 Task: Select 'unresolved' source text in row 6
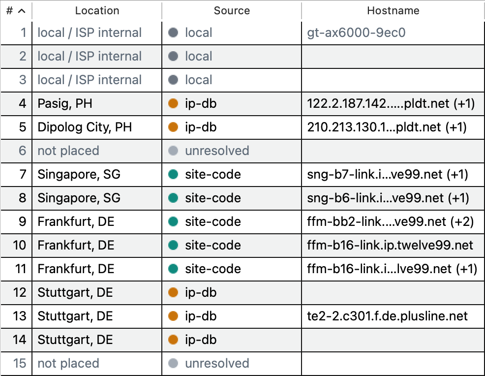pos(217,151)
